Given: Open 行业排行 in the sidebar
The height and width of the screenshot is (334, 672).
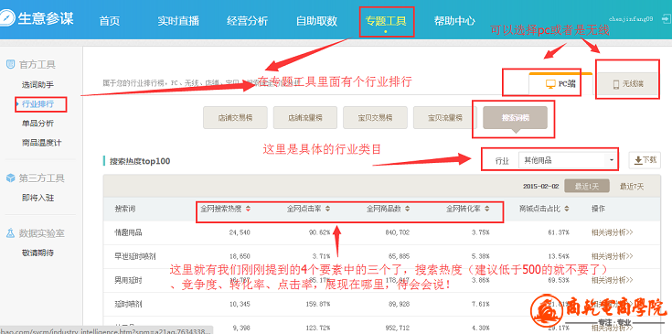Looking at the screenshot, I should [37, 104].
